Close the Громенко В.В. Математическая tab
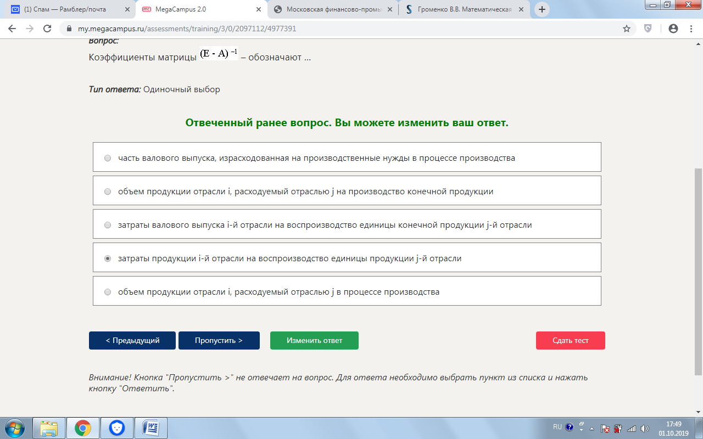This screenshot has height=439, width=703. (521, 9)
